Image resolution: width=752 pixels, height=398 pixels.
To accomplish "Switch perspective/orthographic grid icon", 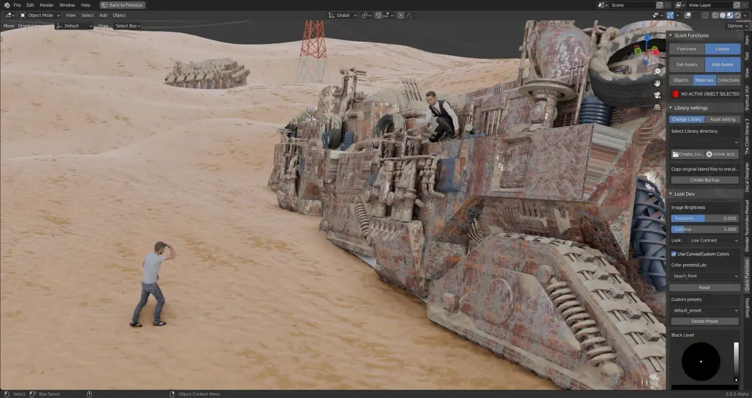I will coord(657,107).
